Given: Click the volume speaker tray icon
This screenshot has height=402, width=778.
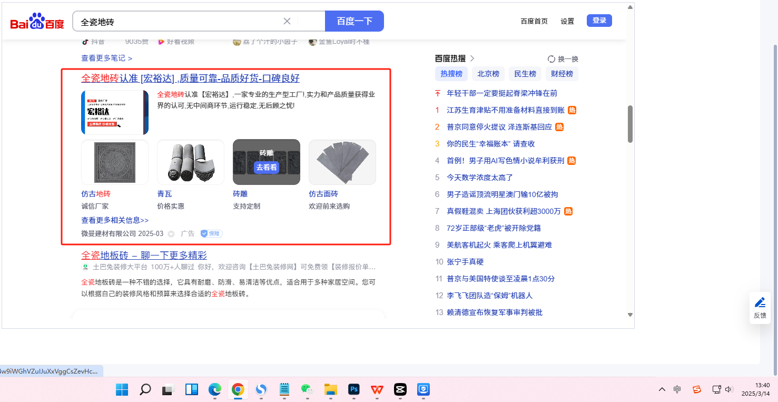Looking at the screenshot, I should click(729, 389).
